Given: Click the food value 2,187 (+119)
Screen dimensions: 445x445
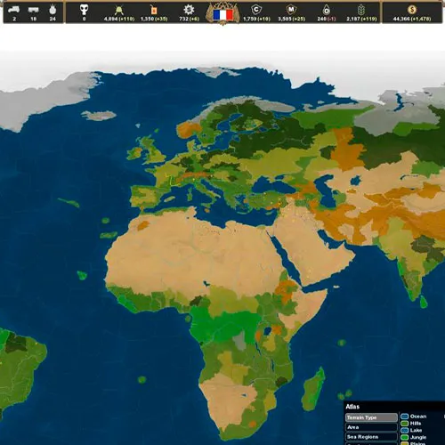Looking at the screenshot, I should point(361,19).
